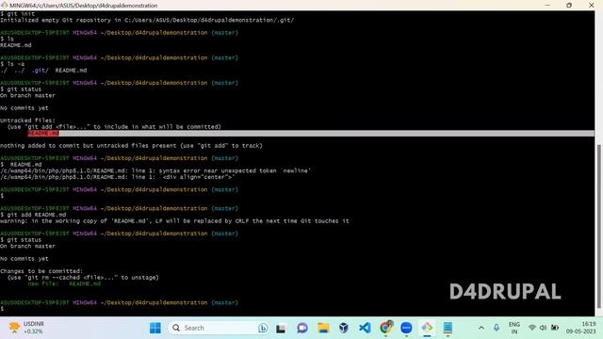The image size is (603, 339).
Task: Switch to Google Chrome window
Action: 385,328
